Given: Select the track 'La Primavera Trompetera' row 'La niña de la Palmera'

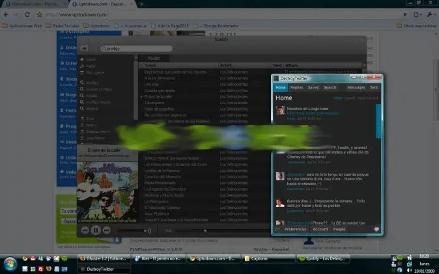Looking at the screenshot, I should [x=162, y=171].
